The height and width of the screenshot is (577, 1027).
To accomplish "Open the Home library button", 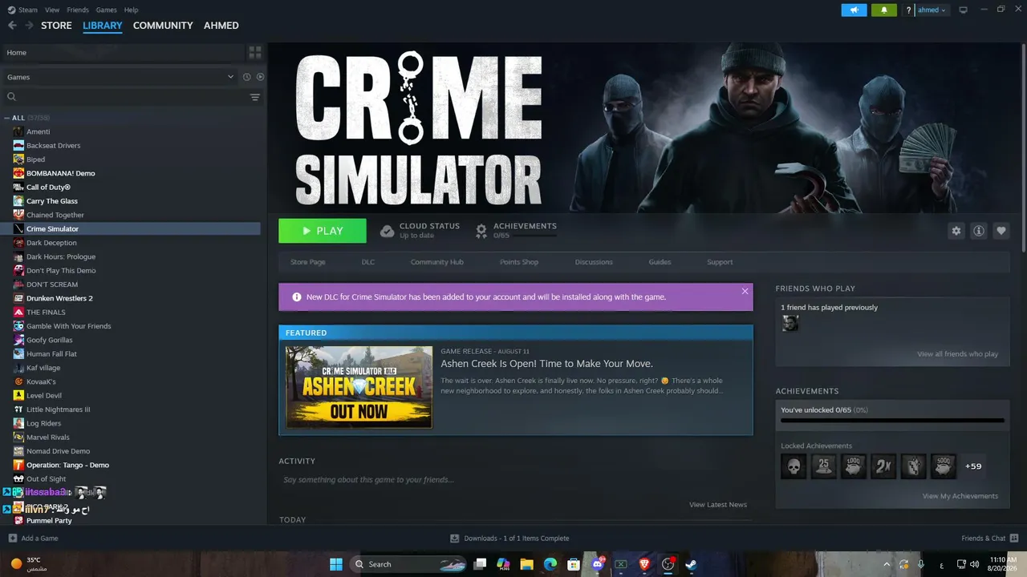I will point(124,52).
